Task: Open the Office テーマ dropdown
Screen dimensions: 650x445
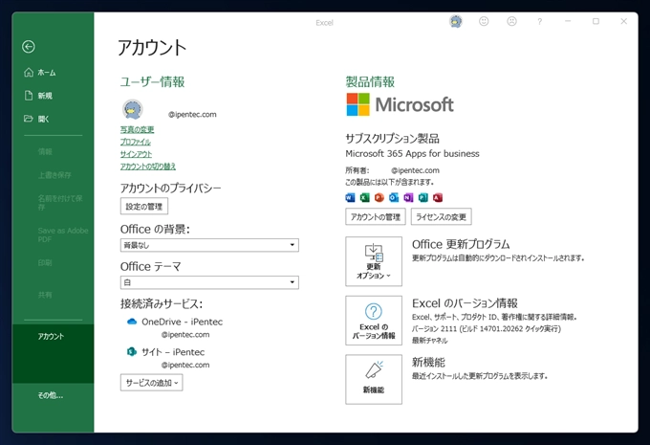Action: click(209, 282)
